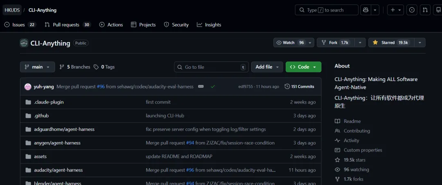
Task: Click the assets folder icon
Action: click(x=28, y=156)
